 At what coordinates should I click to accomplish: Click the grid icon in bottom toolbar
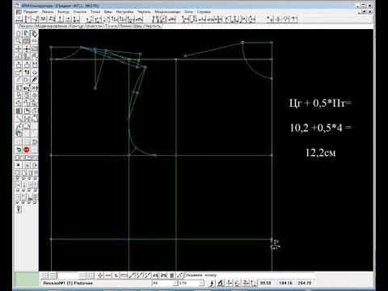171,276
